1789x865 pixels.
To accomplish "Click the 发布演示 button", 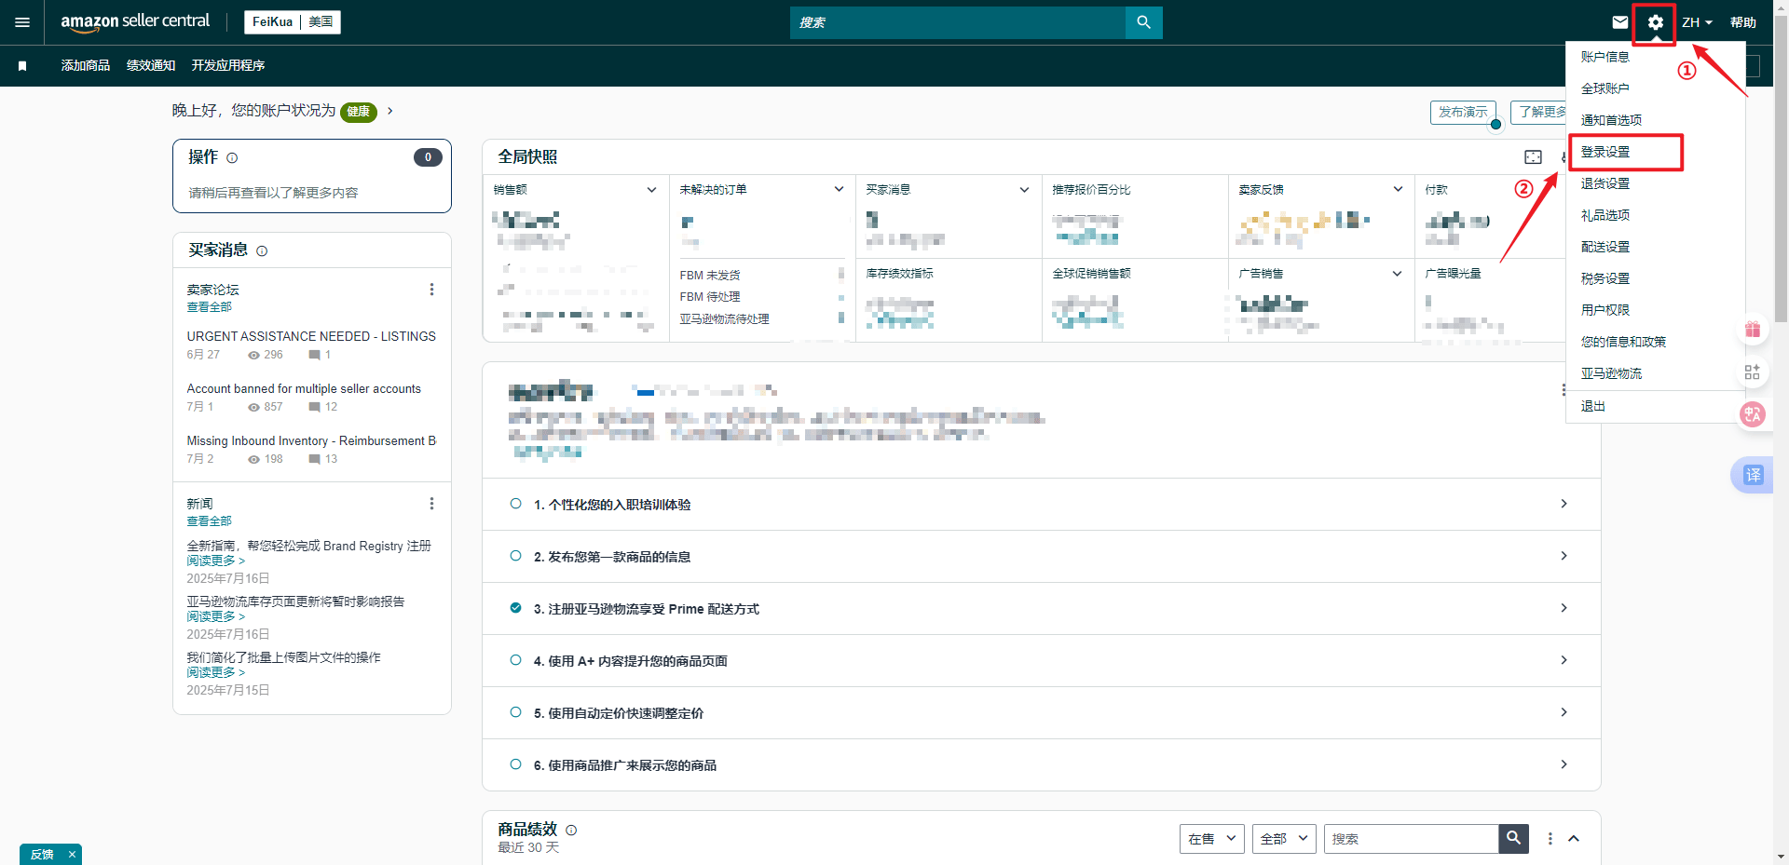I will [x=1462, y=112].
